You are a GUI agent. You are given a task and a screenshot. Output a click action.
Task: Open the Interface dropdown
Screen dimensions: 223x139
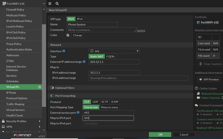pos(114,51)
